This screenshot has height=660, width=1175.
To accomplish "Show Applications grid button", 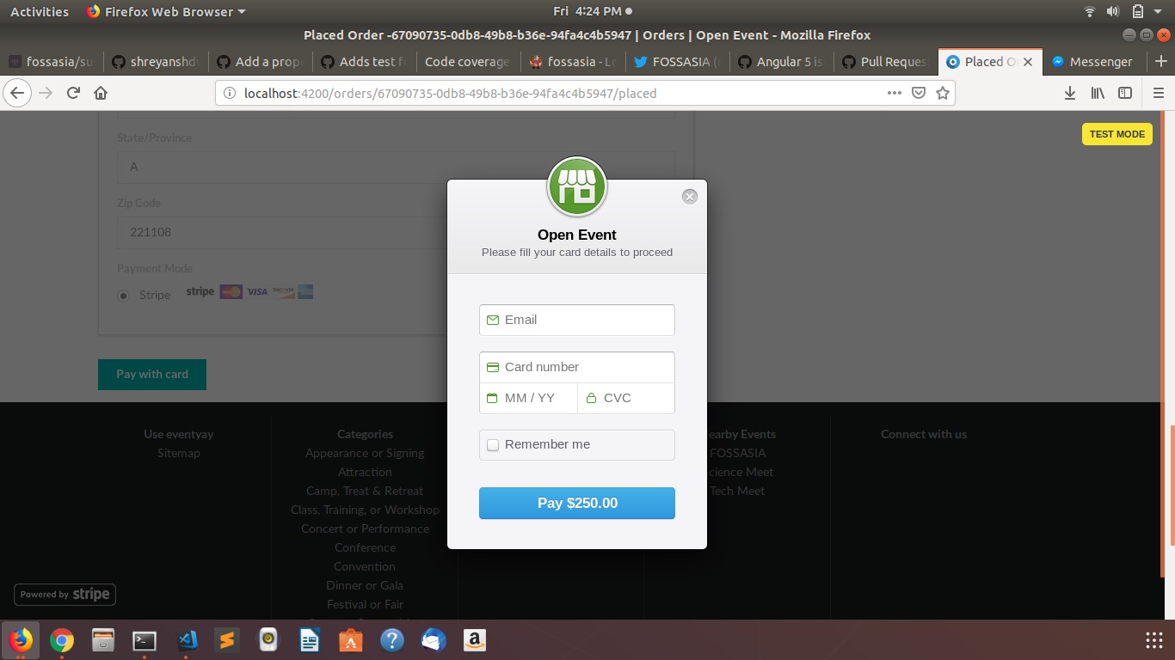I will click(x=1154, y=640).
